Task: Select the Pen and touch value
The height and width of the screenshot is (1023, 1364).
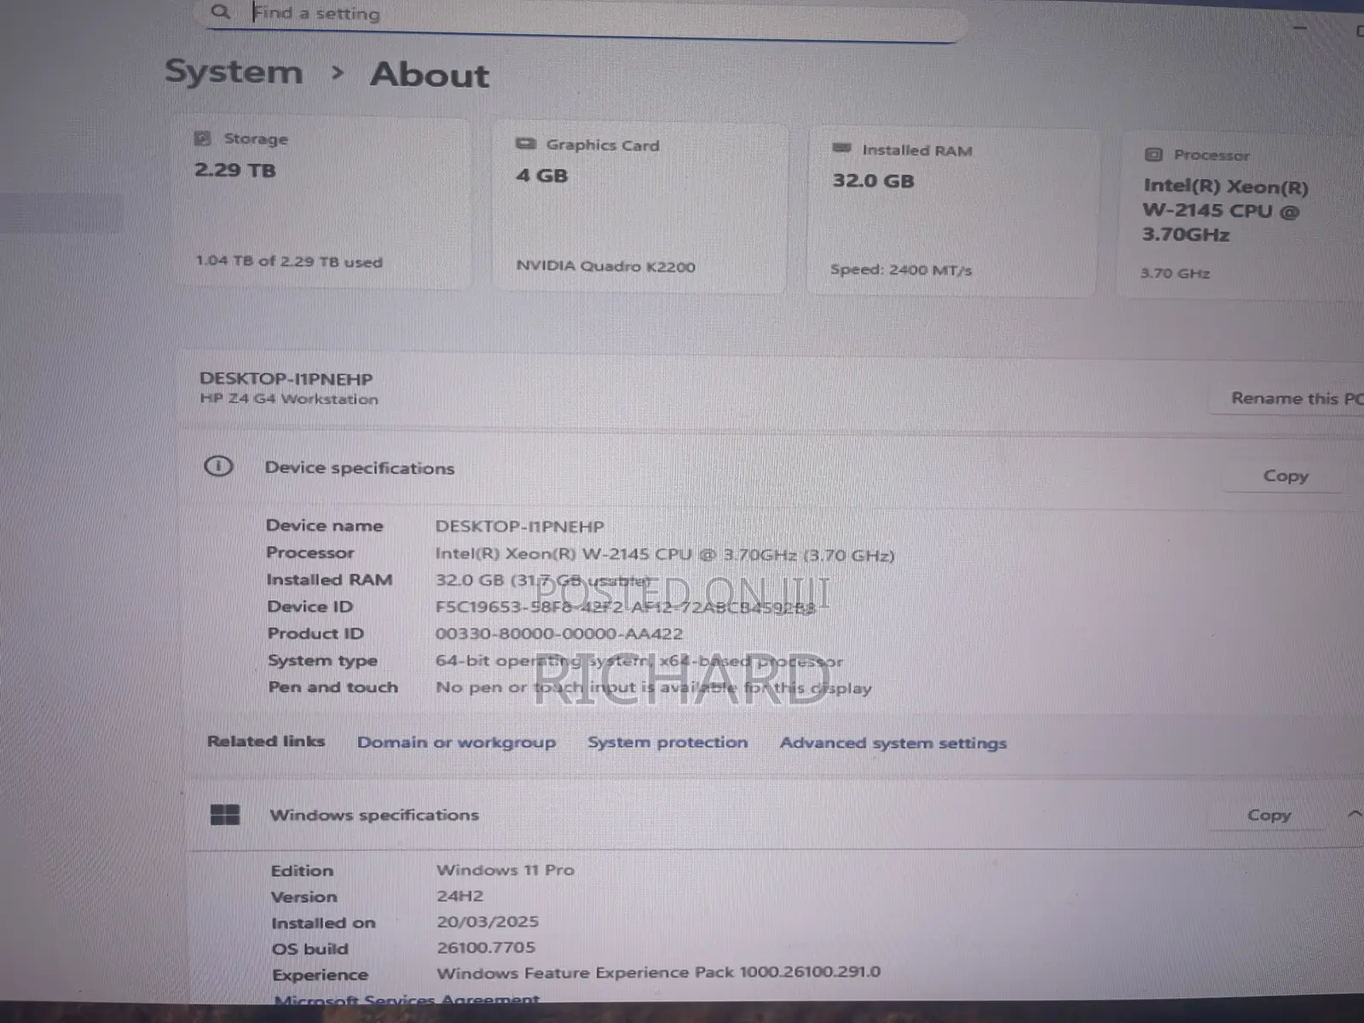Action: click(x=654, y=687)
